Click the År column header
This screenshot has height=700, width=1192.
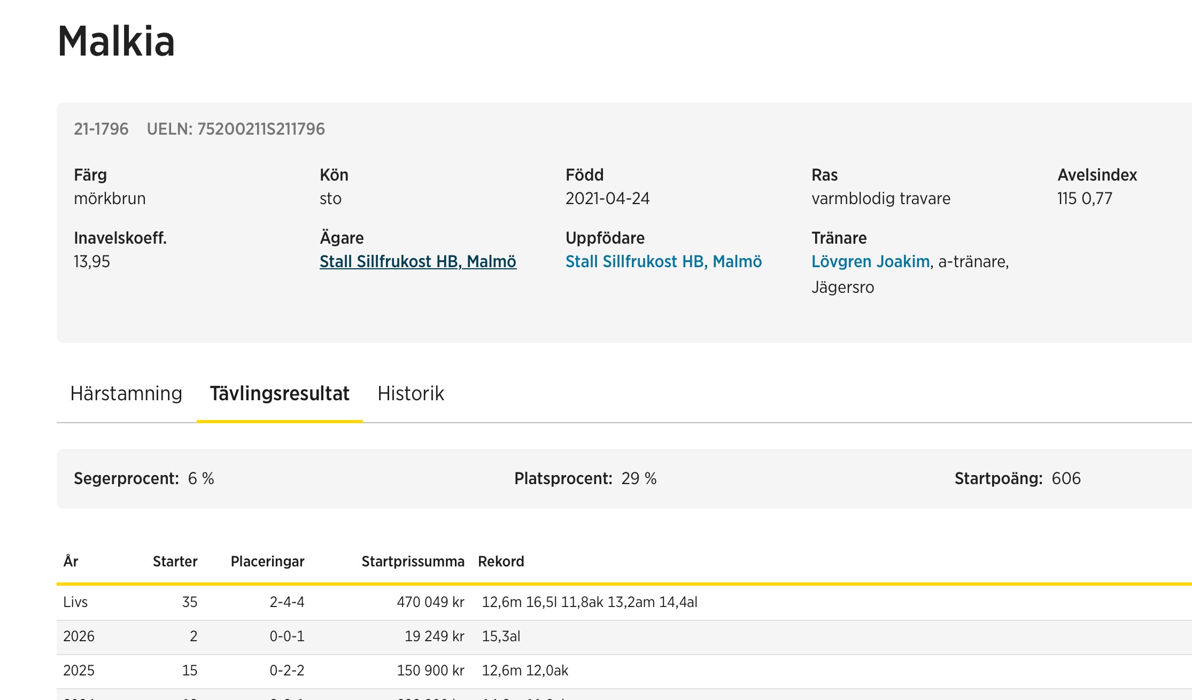click(71, 562)
